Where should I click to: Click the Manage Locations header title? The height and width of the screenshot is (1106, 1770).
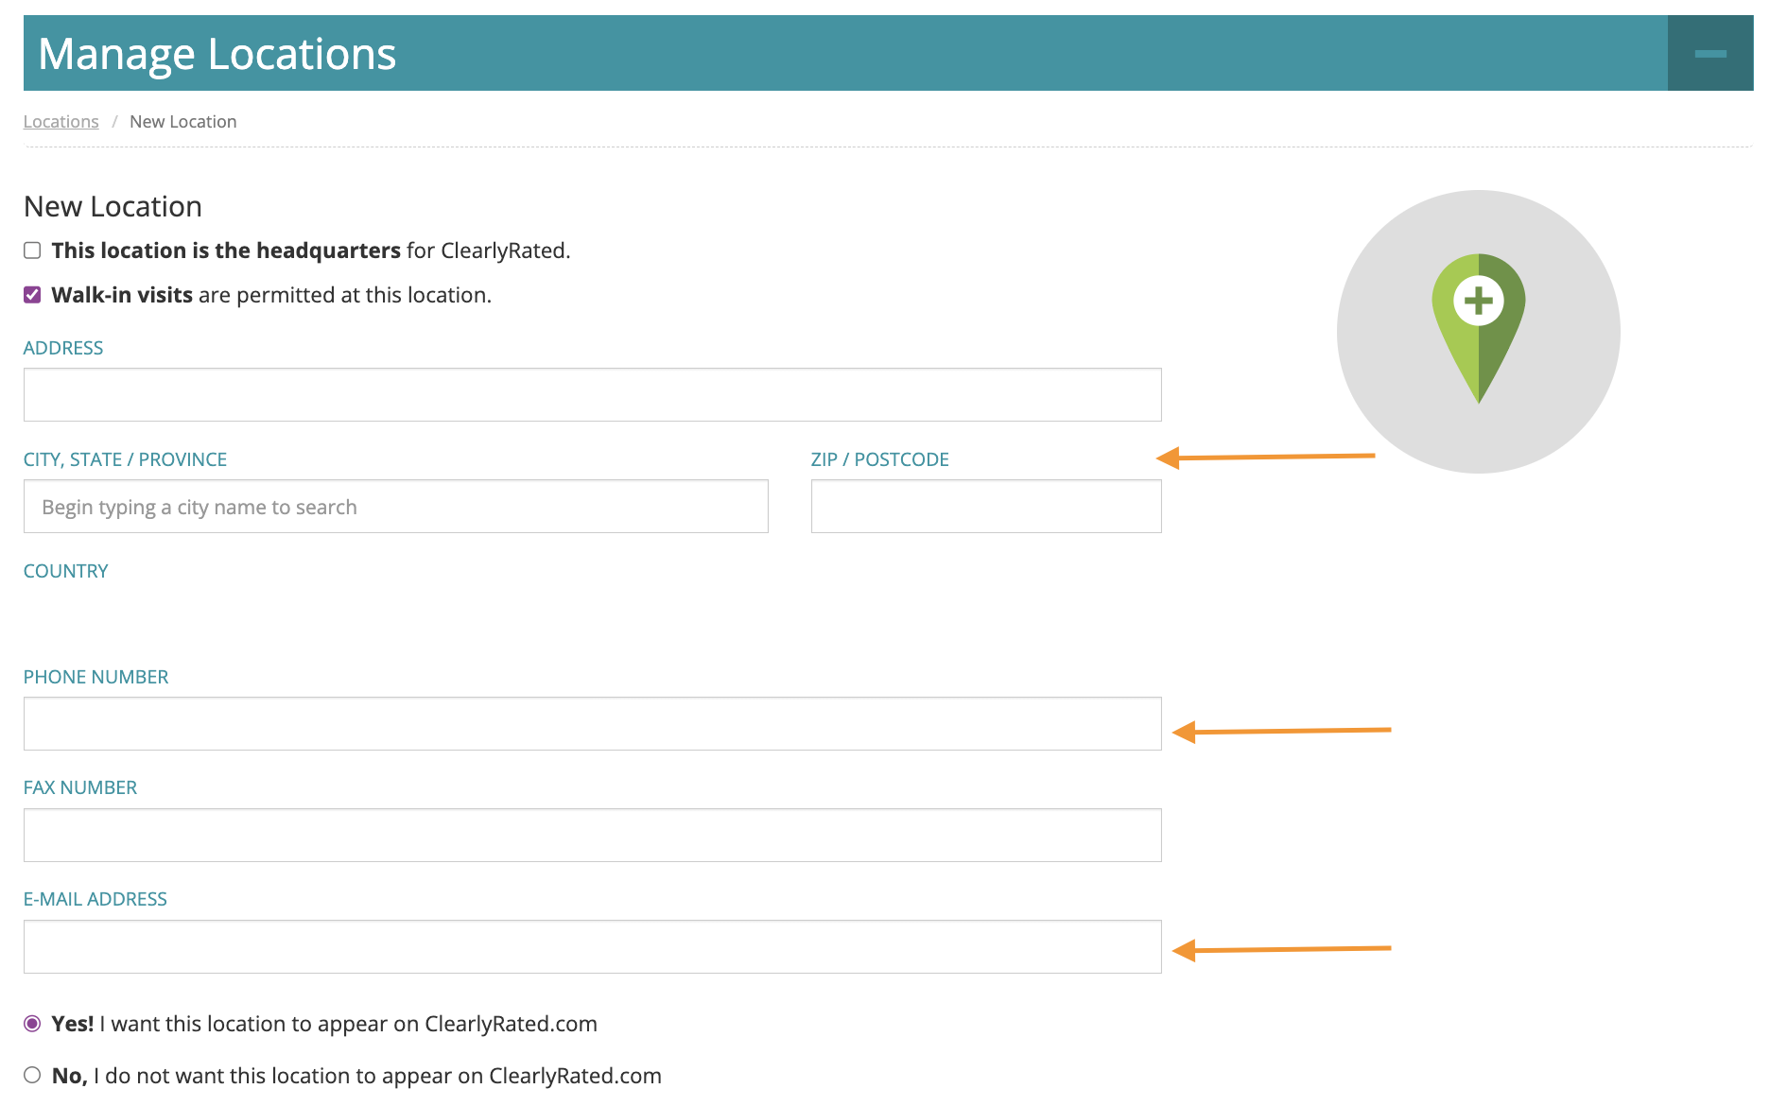pyautogui.click(x=217, y=54)
